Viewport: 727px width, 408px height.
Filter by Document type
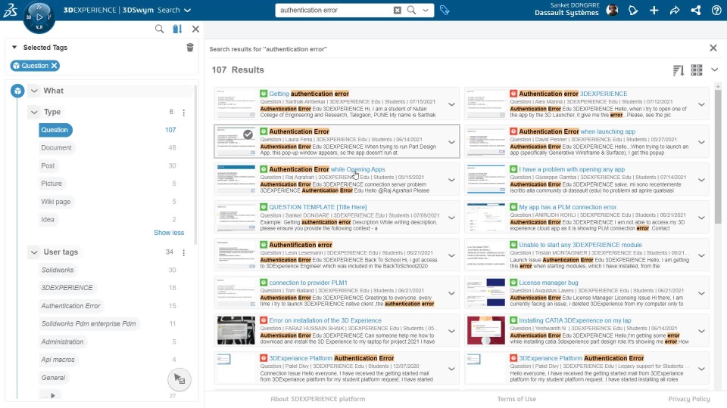click(x=56, y=147)
